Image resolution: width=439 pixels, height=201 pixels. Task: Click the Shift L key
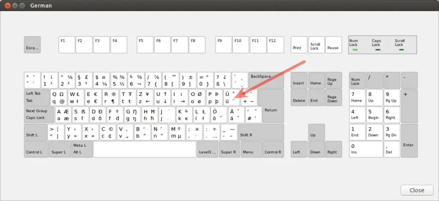click(36, 132)
